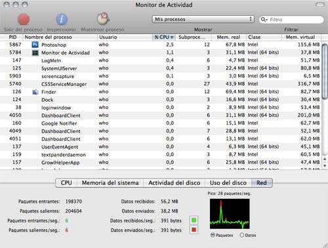Select DashboardClient with PID 4050
Viewport: 328px width, 248px height.
161,115
